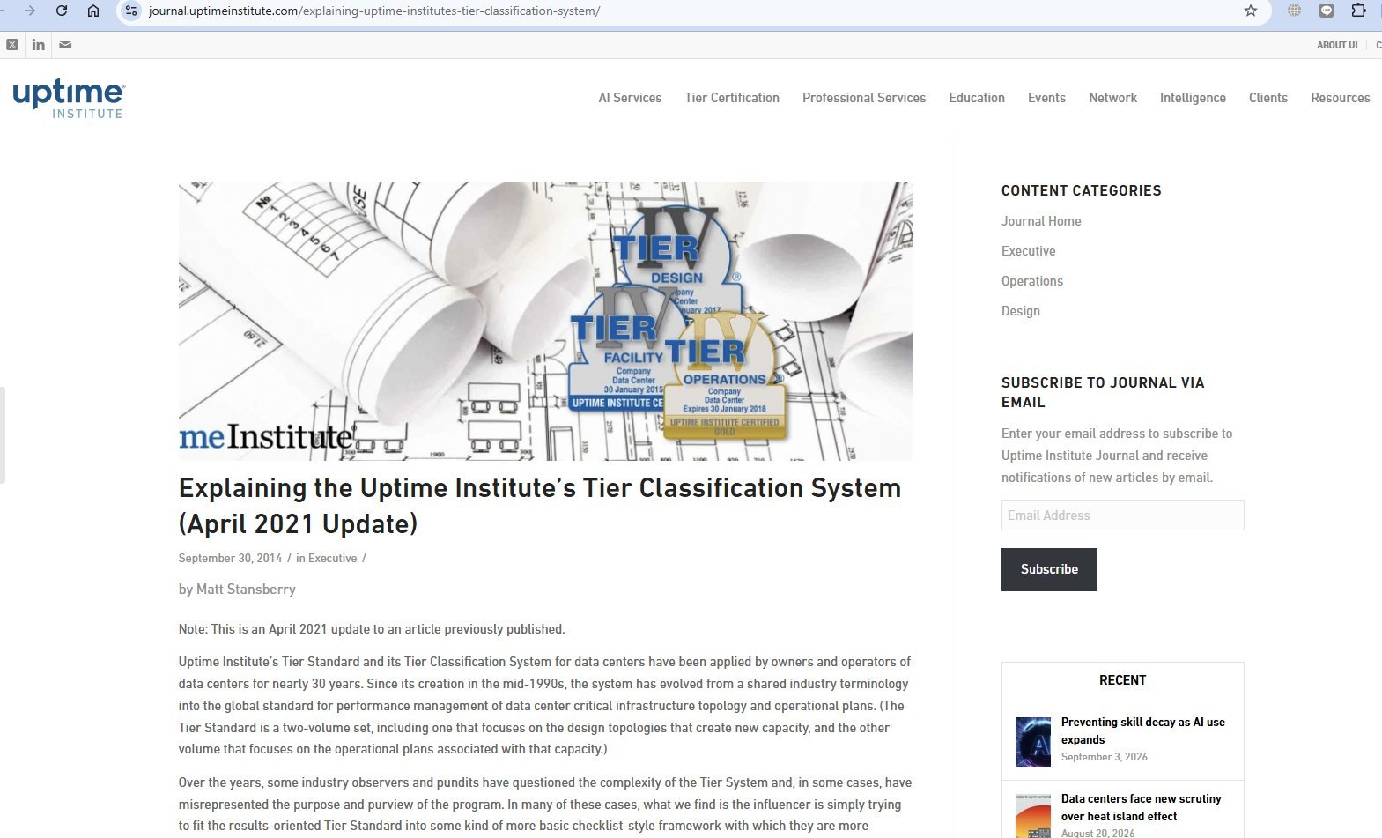Go to Journal Home category

pyautogui.click(x=1041, y=221)
